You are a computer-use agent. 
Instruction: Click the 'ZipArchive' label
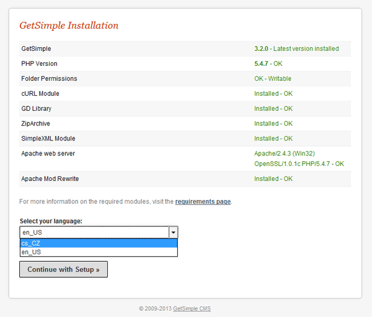tap(35, 124)
